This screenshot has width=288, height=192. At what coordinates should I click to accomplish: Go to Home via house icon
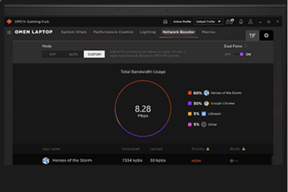[x=165, y=22]
